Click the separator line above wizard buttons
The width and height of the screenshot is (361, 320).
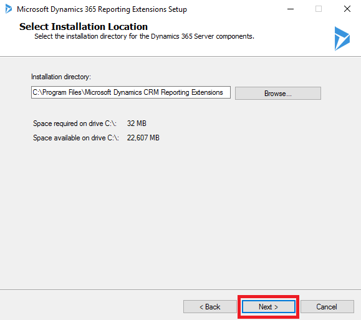tap(180, 289)
